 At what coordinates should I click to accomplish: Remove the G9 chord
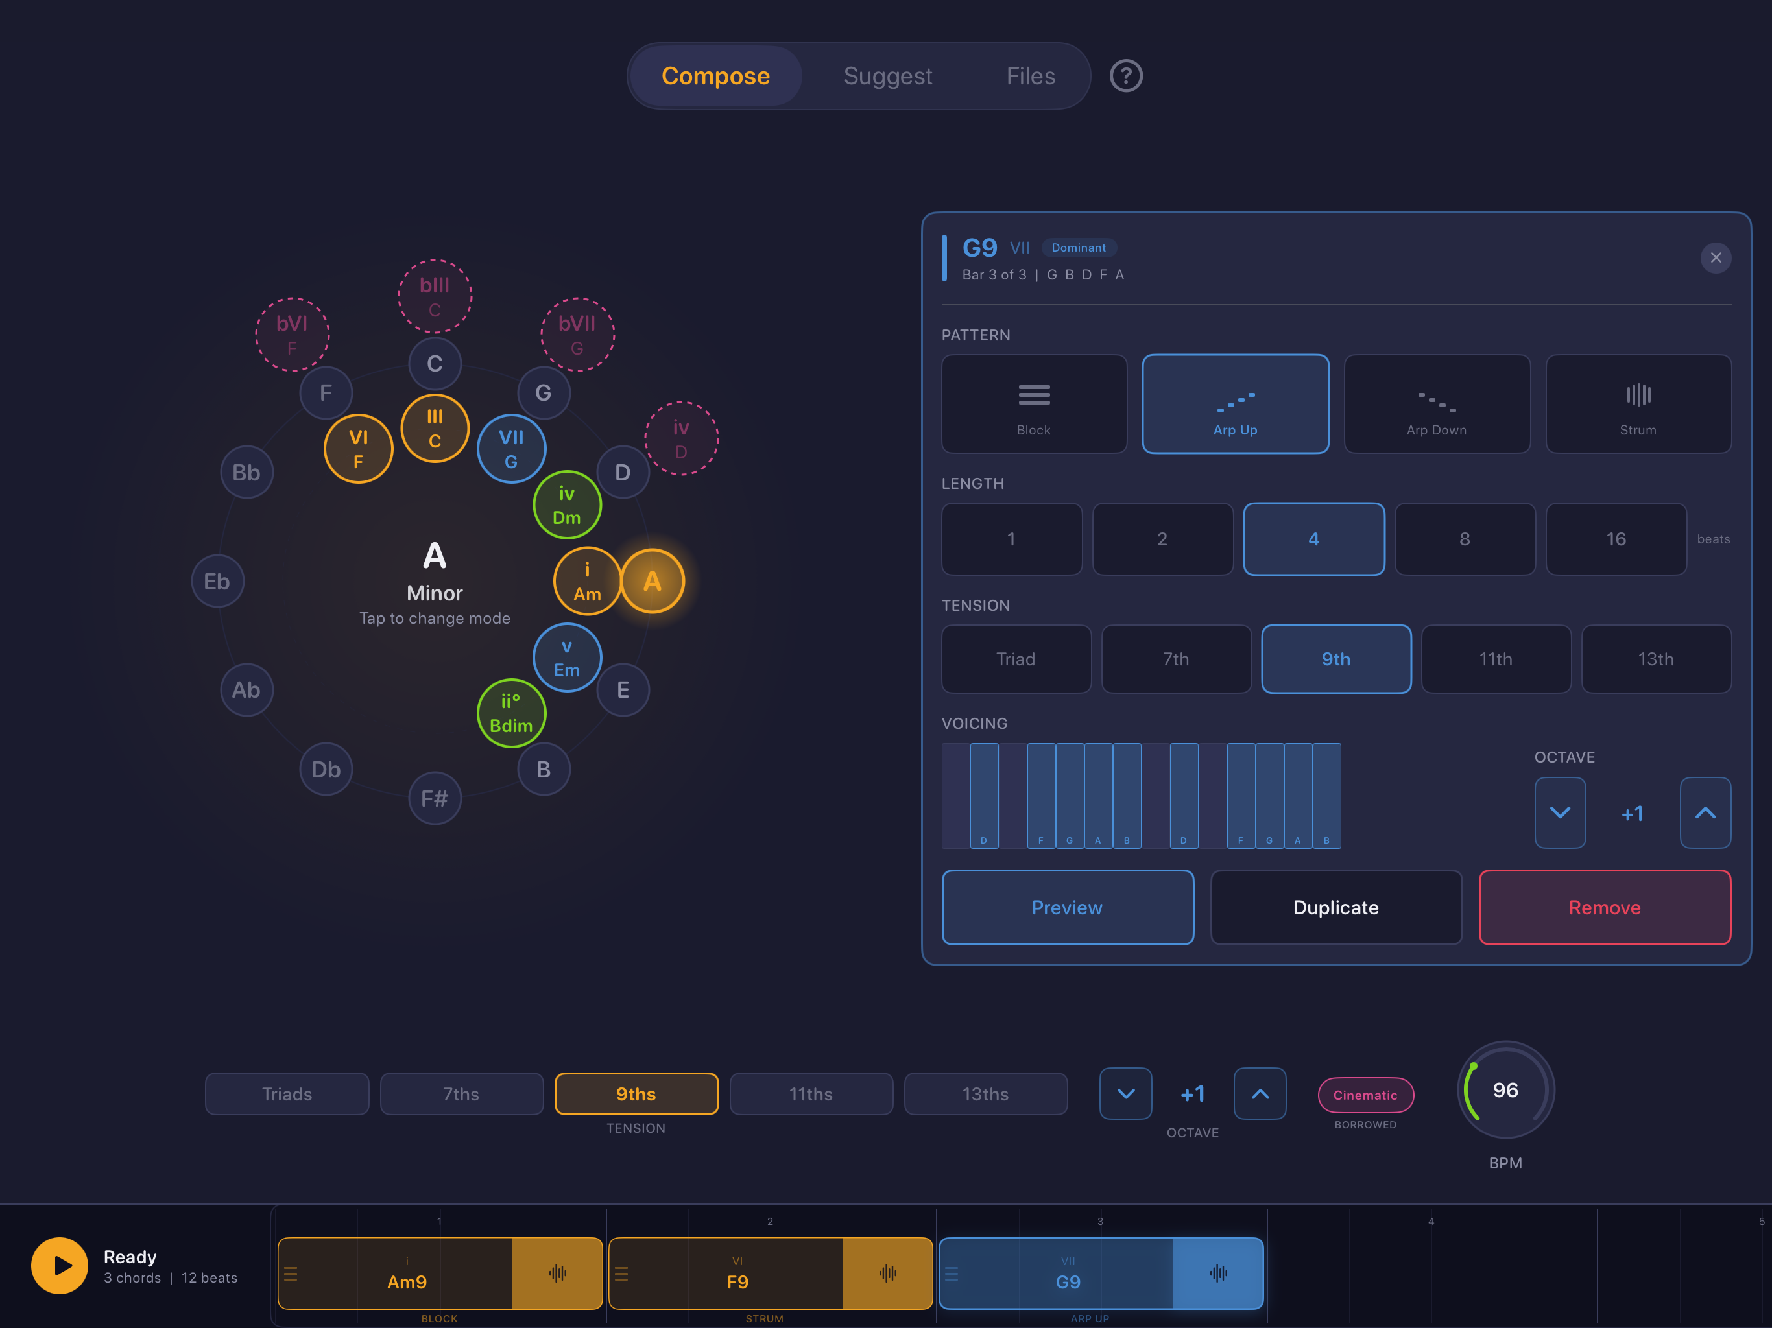click(1605, 908)
